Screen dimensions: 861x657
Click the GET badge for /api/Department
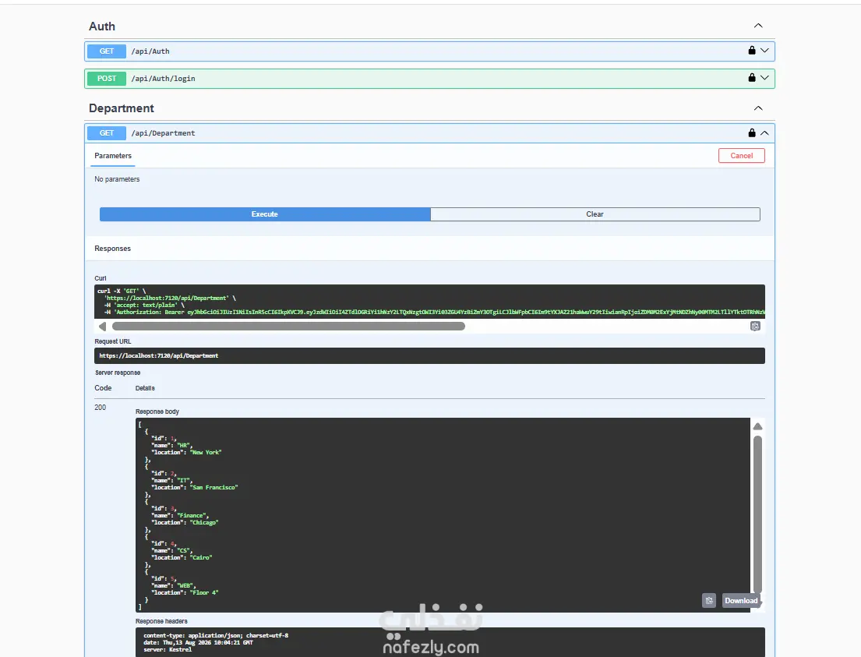click(x=107, y=133)
